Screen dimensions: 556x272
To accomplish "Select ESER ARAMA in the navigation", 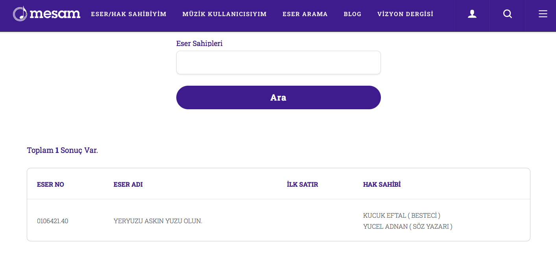I will 305,14.
